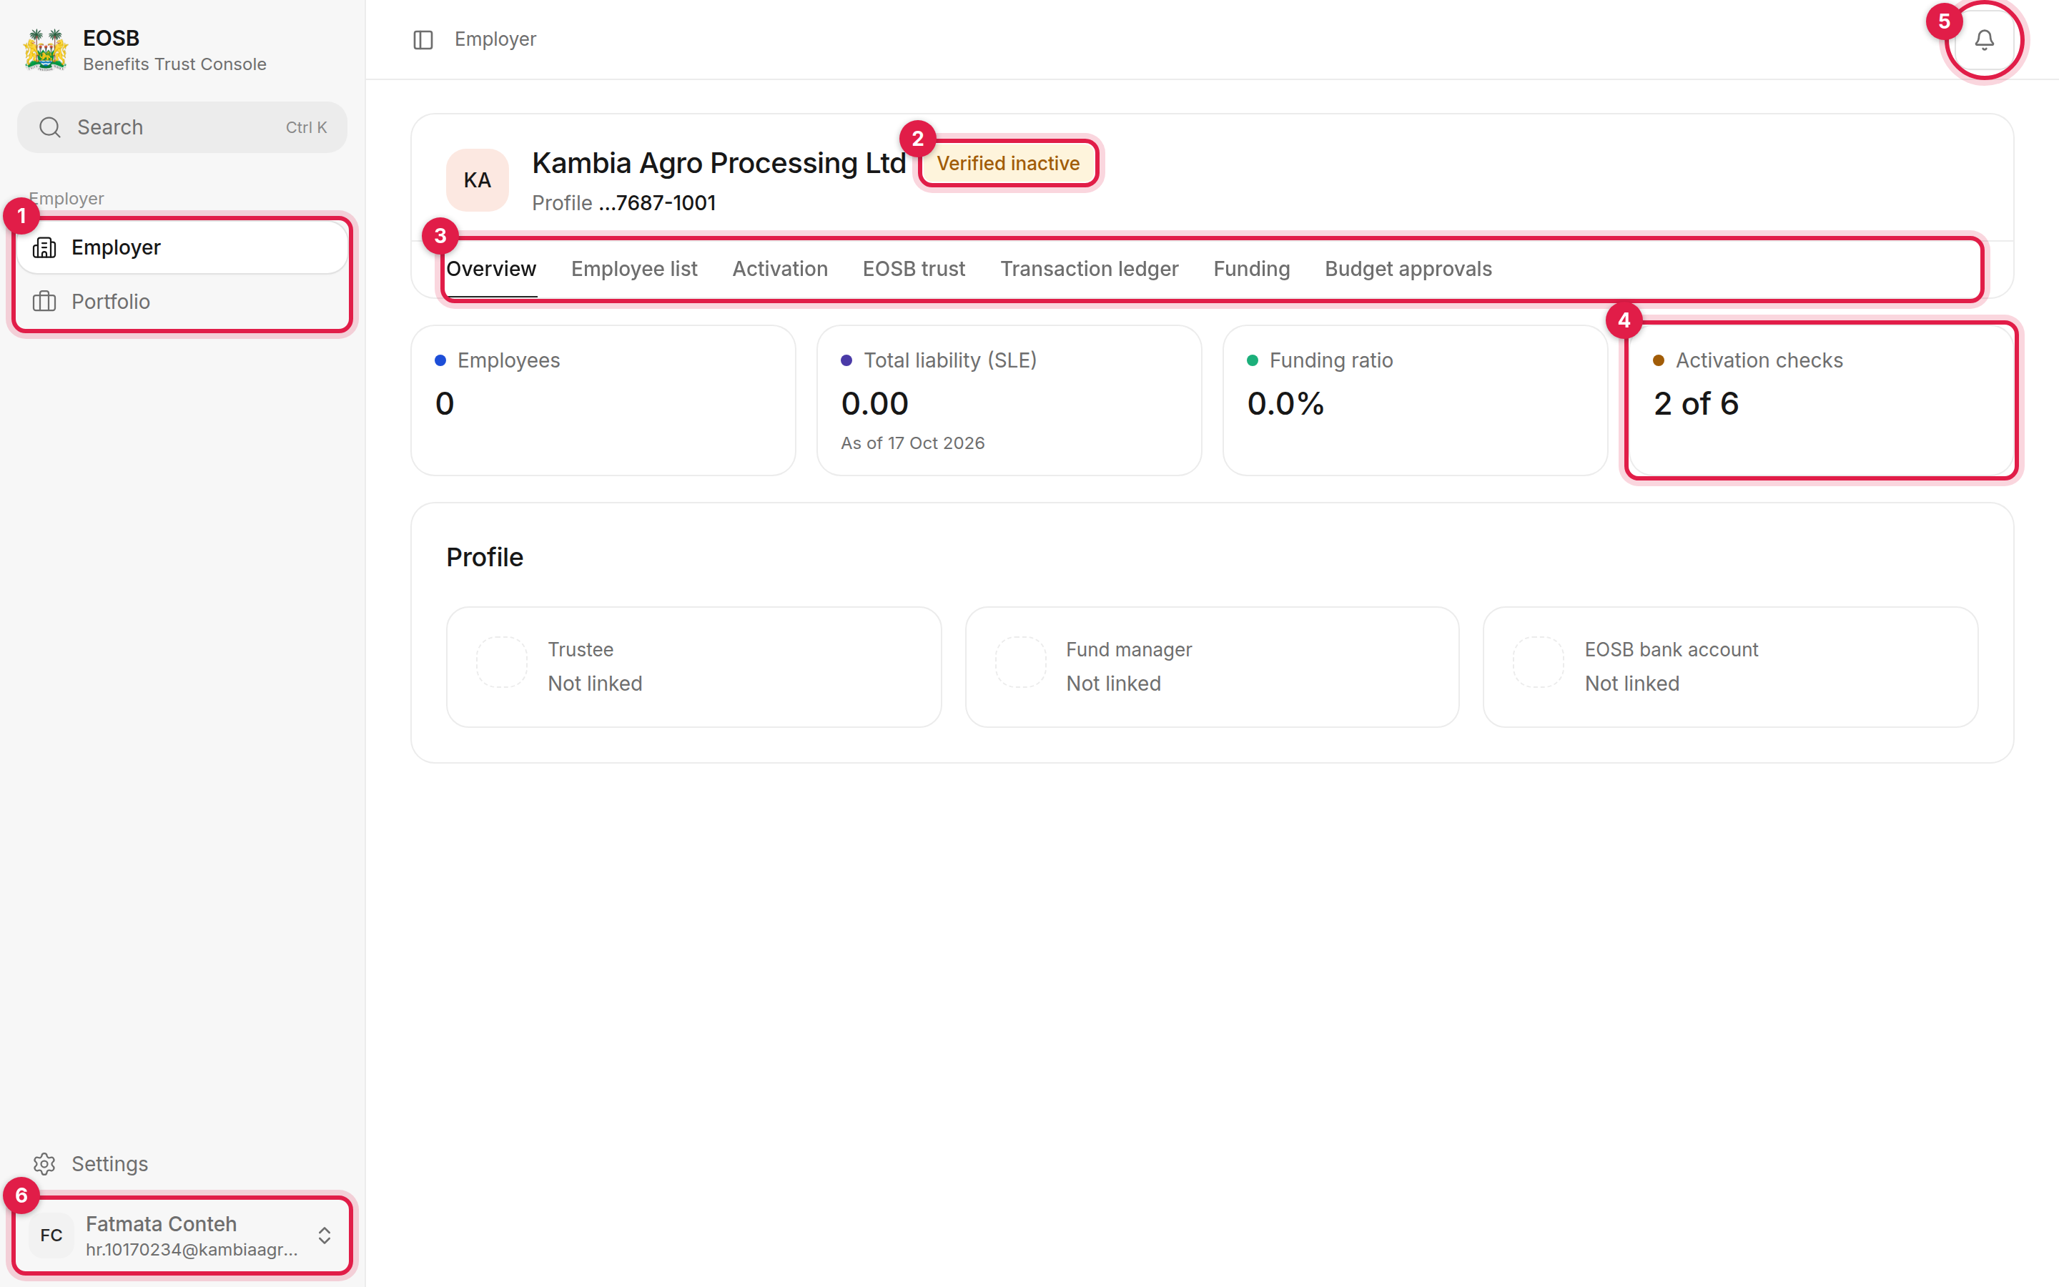This screenshot has width=2059, height=1287.
Task: Click the Portfolio briefcase icon
Action: [x=44, y=301]
